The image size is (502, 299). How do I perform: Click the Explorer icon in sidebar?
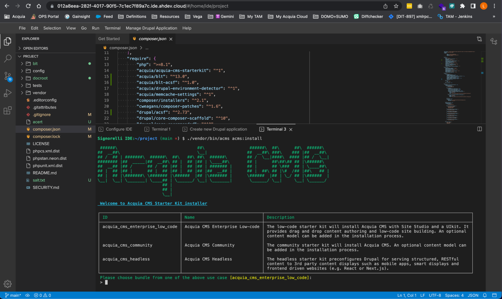8,41
